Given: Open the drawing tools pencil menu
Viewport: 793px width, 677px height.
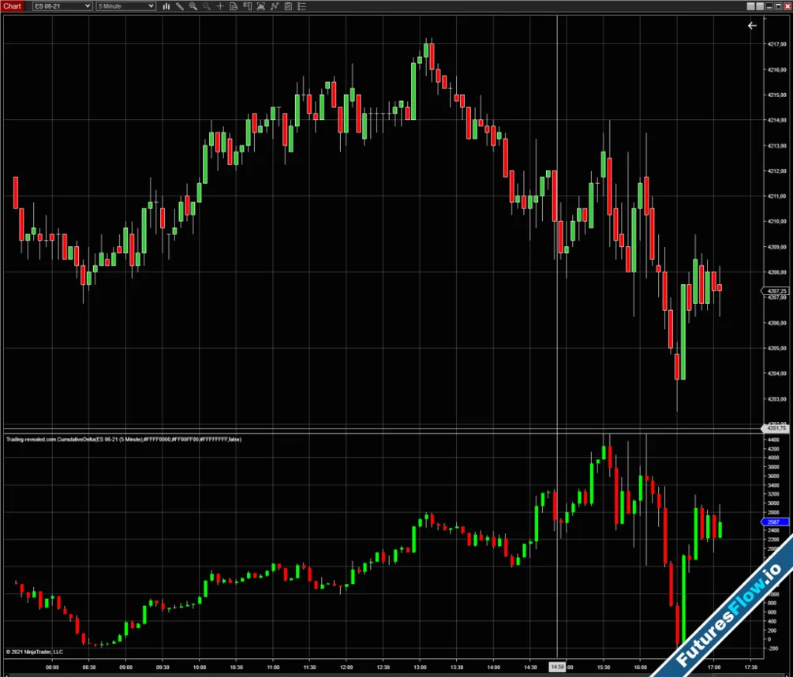Looking at the screenshot, I should tap(180, 6).
